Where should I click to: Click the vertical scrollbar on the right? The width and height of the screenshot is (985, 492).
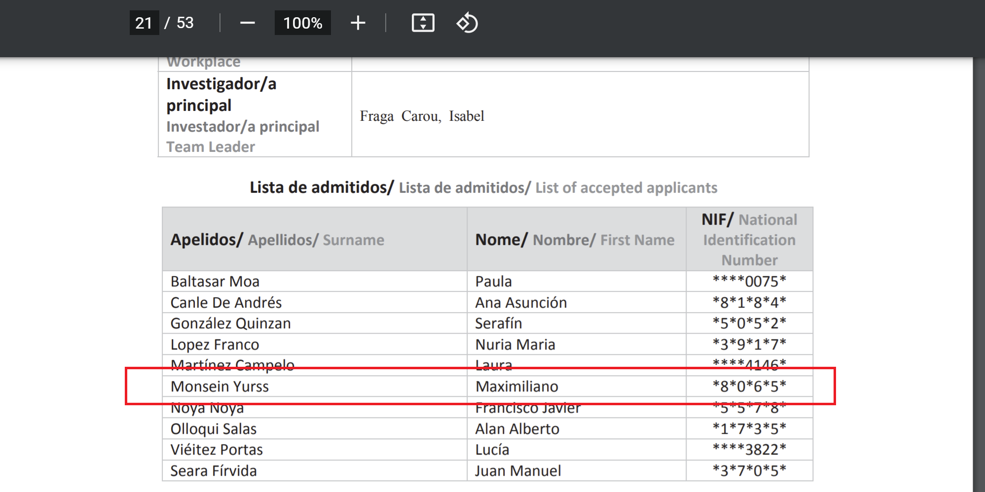[979, 274]
